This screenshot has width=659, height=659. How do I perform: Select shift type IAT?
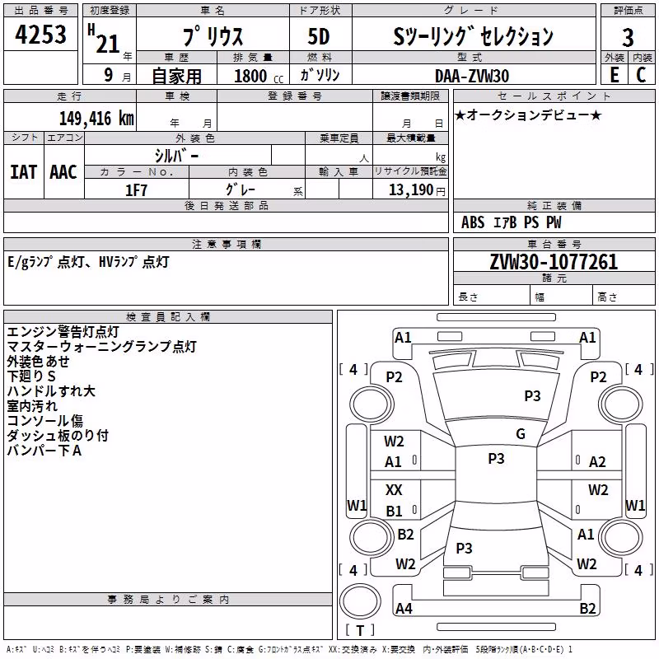pos(24,172)
